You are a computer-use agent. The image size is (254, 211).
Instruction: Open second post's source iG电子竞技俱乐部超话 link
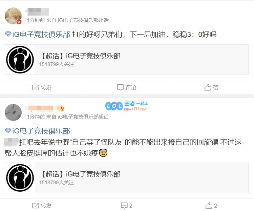(83, 117)
